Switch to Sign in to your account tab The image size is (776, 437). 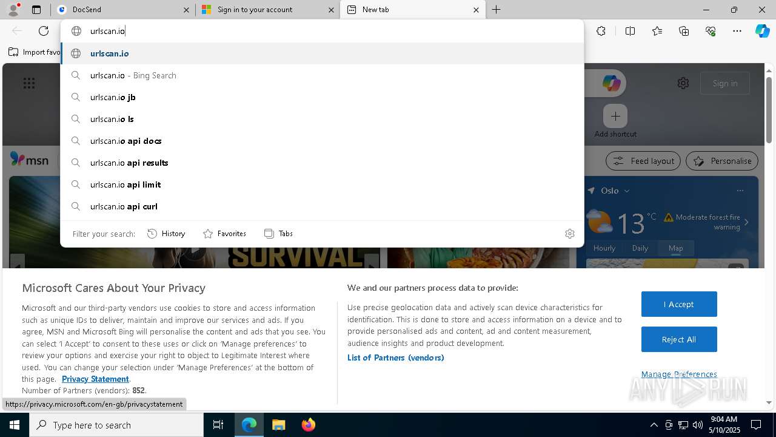pos(267,10)
